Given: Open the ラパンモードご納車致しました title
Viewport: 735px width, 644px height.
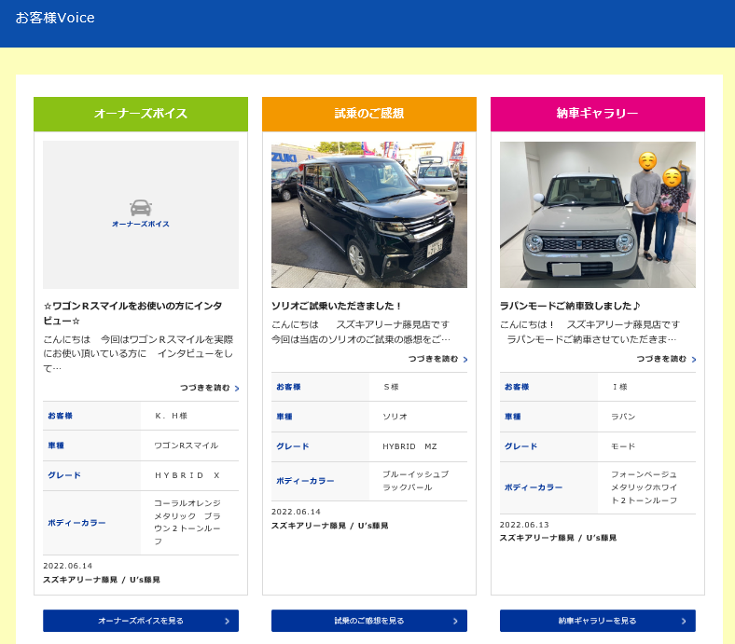Looking at the screenshot, I should [x=570, y=306].
